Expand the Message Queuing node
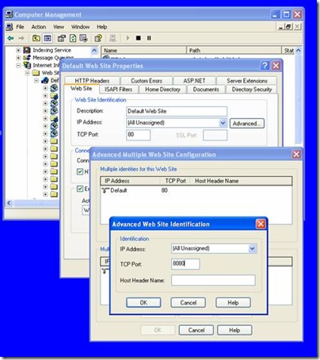 (x=18, y=58)
